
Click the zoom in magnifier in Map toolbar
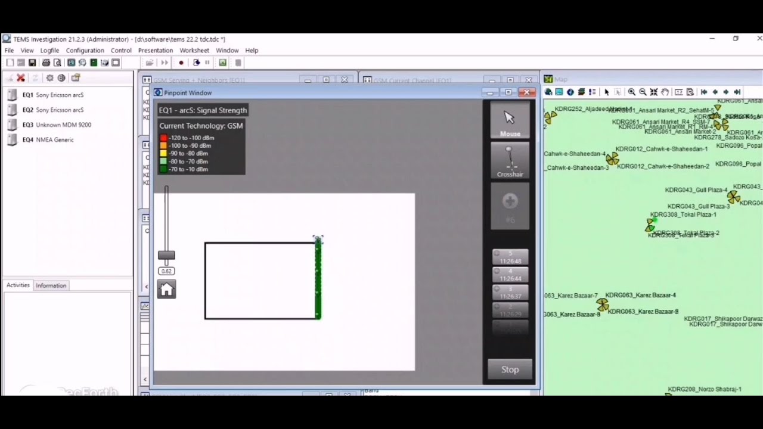click(x=631, y=92)
